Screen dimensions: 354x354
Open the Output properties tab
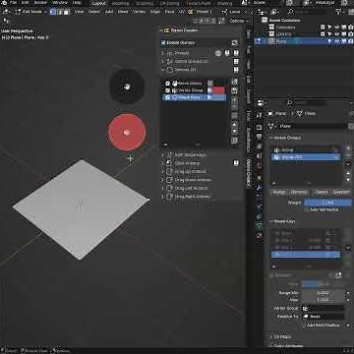(x=260, y=137)
